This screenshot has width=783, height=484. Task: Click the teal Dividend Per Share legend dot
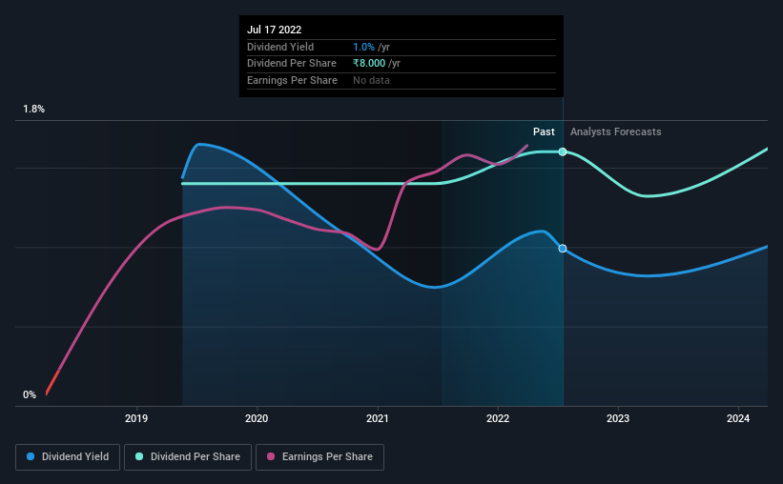pos(139,456)
